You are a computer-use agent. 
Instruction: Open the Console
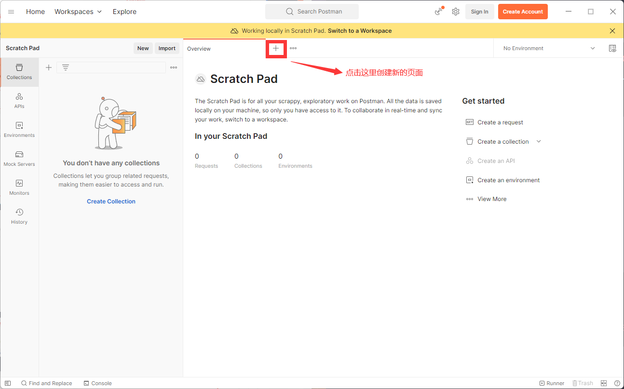click(x=97, y=383)
